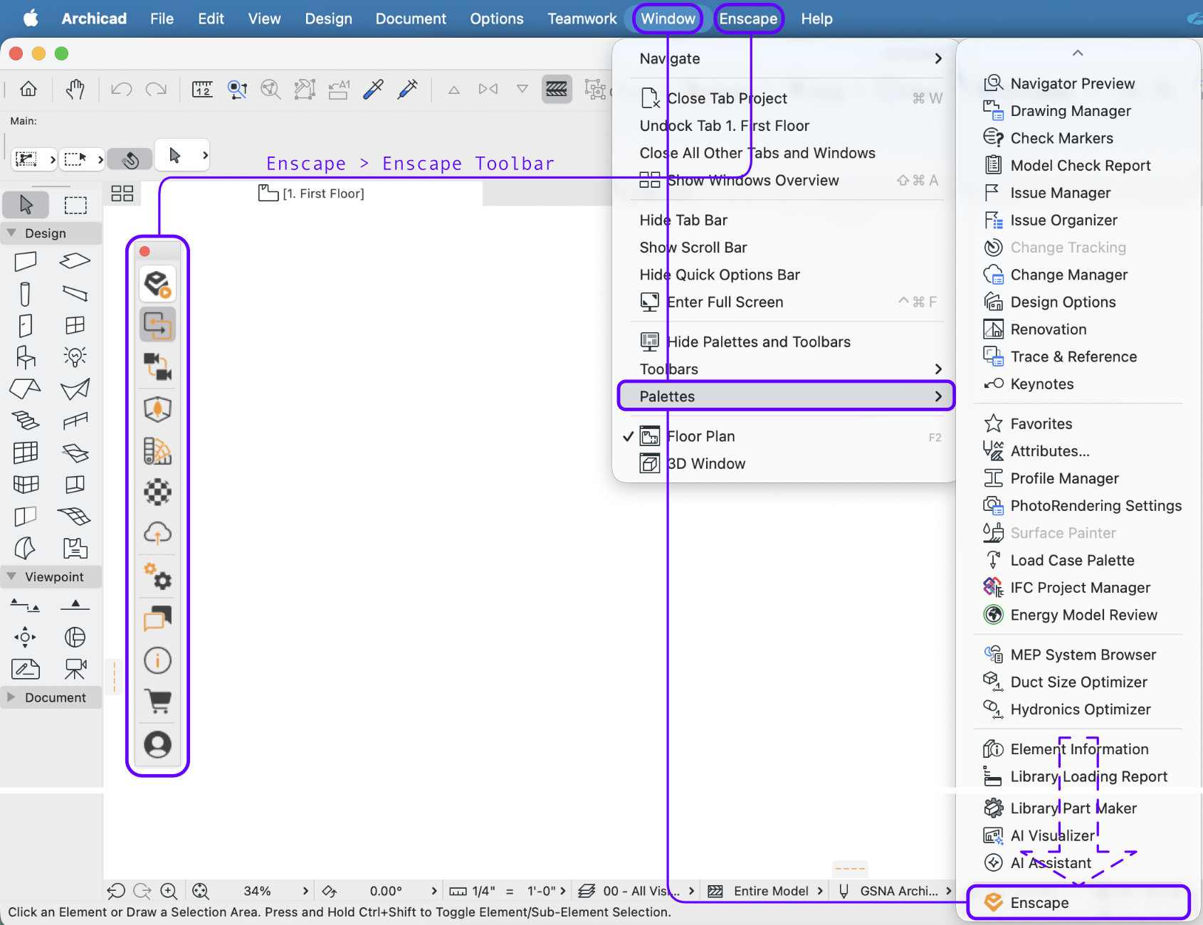Open the Enscape Material Editor icon

coord(157,450)
